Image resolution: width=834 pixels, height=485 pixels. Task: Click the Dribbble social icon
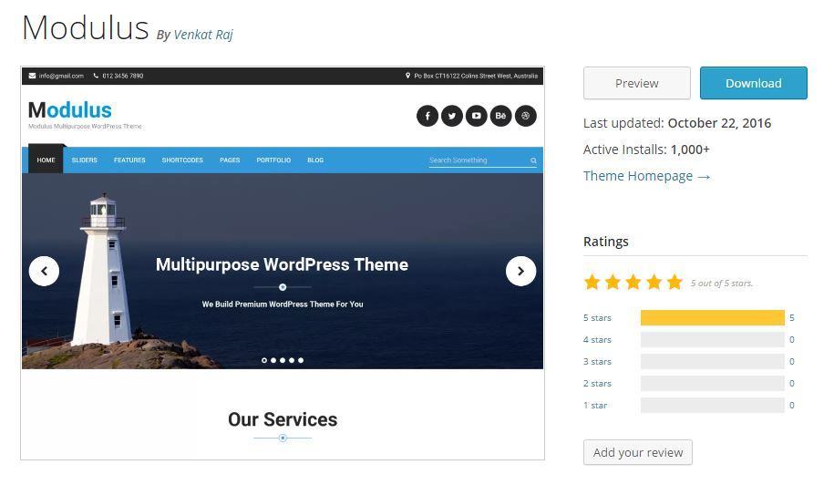tap(526, 116)
